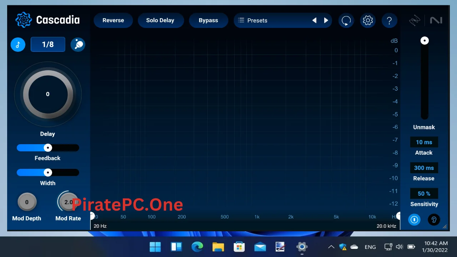
Task: Click the Native Instruments logo icon
Action: click(436, 21)
